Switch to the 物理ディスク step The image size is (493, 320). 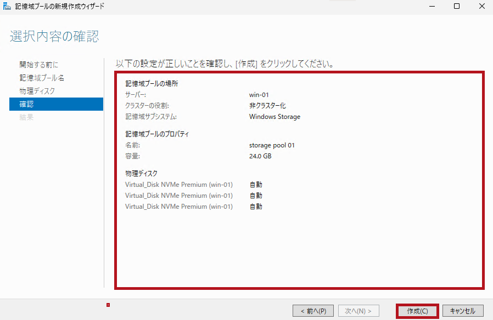pyautogui.click(x=37, y=91)
